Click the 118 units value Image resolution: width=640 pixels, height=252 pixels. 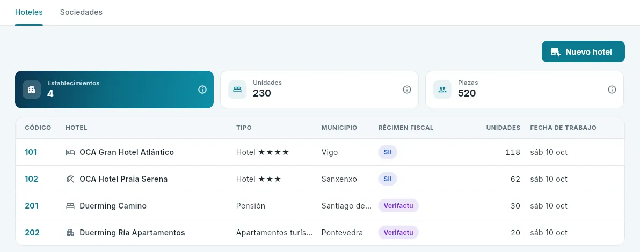[513, 152]
